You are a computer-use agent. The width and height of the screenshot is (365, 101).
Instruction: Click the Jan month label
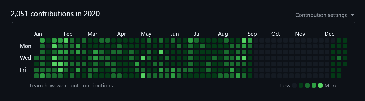[x=38, y=34]
